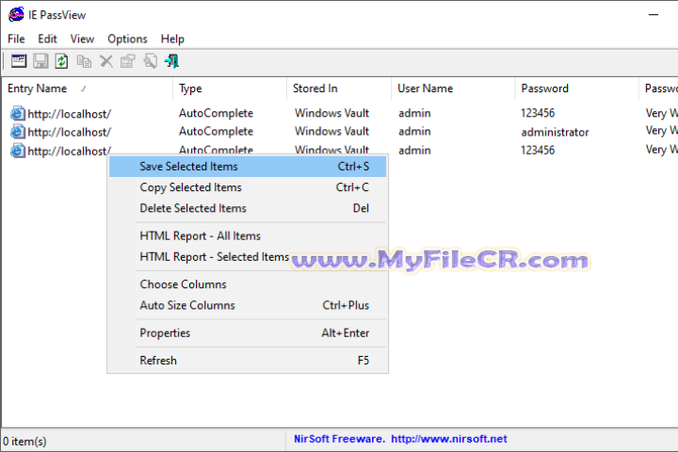Minimize the IE PassView window
Screen dimensions: 678x452
point(654,15)
